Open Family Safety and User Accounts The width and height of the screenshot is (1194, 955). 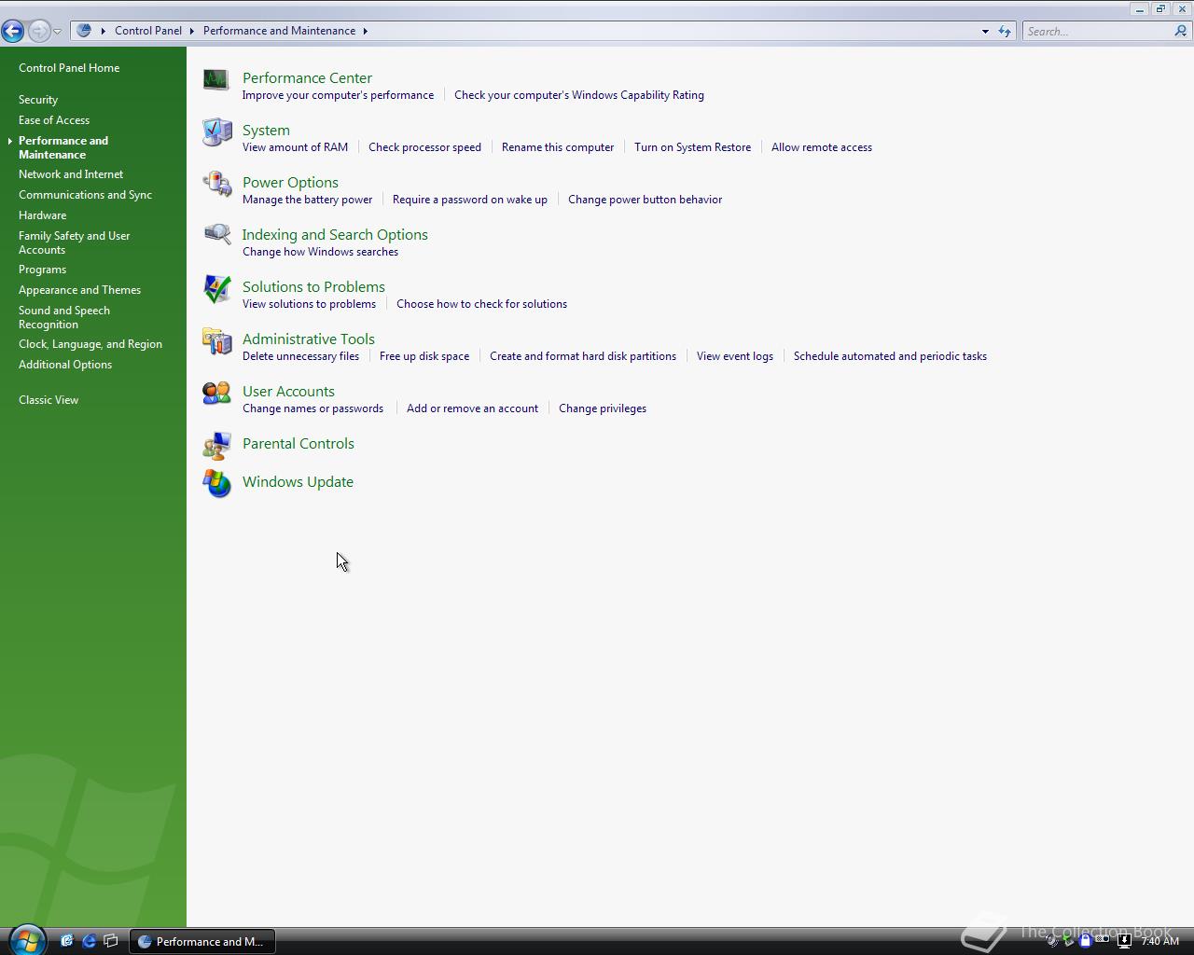tap(75, 242)
